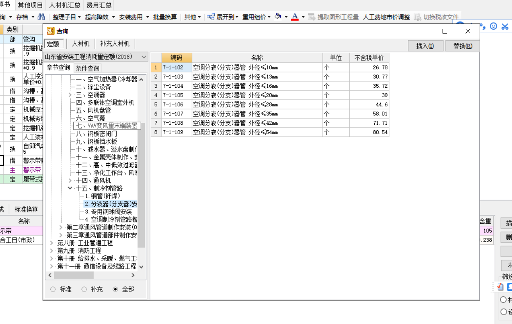512x324 pixels.
Task: Open the 山东省安装工程消耗量定额(2016) combo box
Action: (x=96, y=57)
